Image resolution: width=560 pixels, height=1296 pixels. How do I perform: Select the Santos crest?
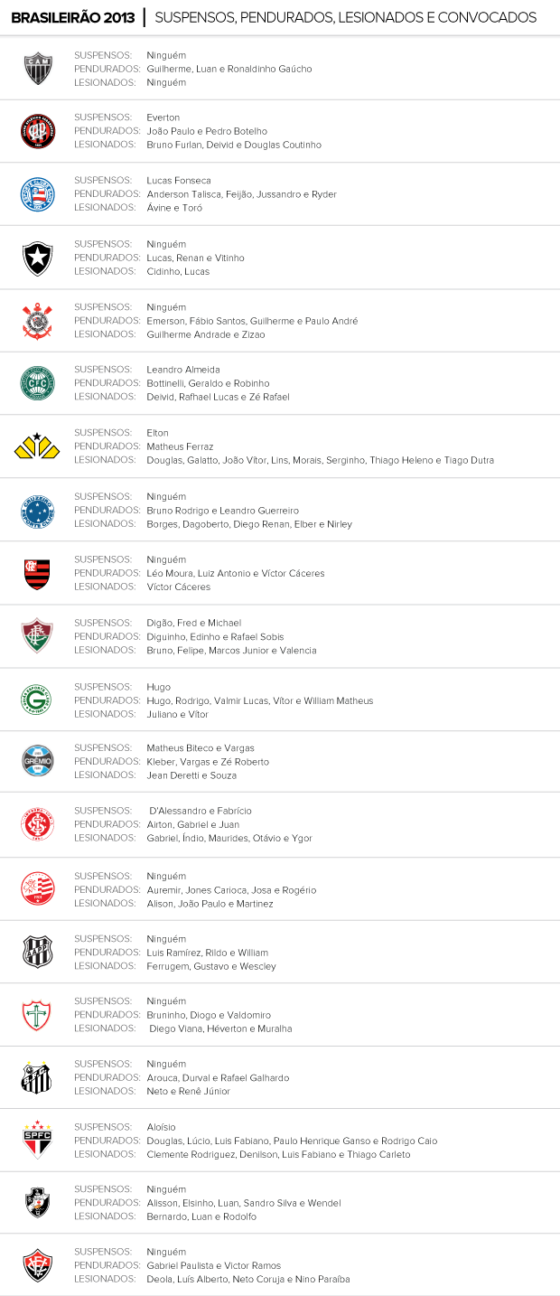[x=38, y=1076]
